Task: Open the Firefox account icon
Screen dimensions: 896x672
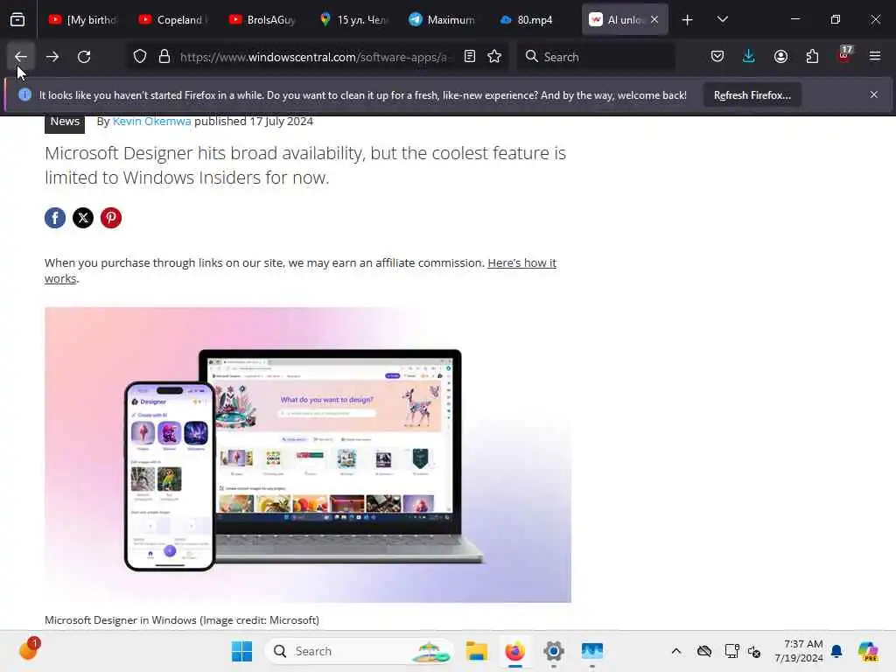Action: tap(780, 57)
